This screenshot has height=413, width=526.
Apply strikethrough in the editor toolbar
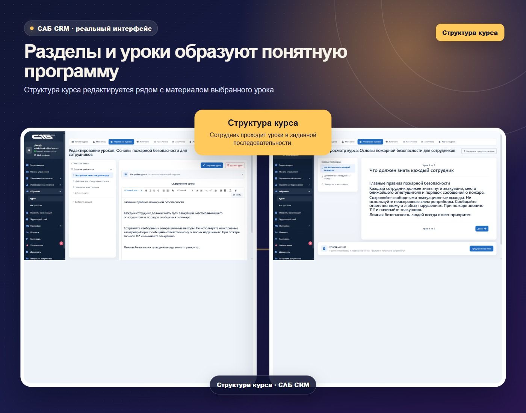point(158,190)
